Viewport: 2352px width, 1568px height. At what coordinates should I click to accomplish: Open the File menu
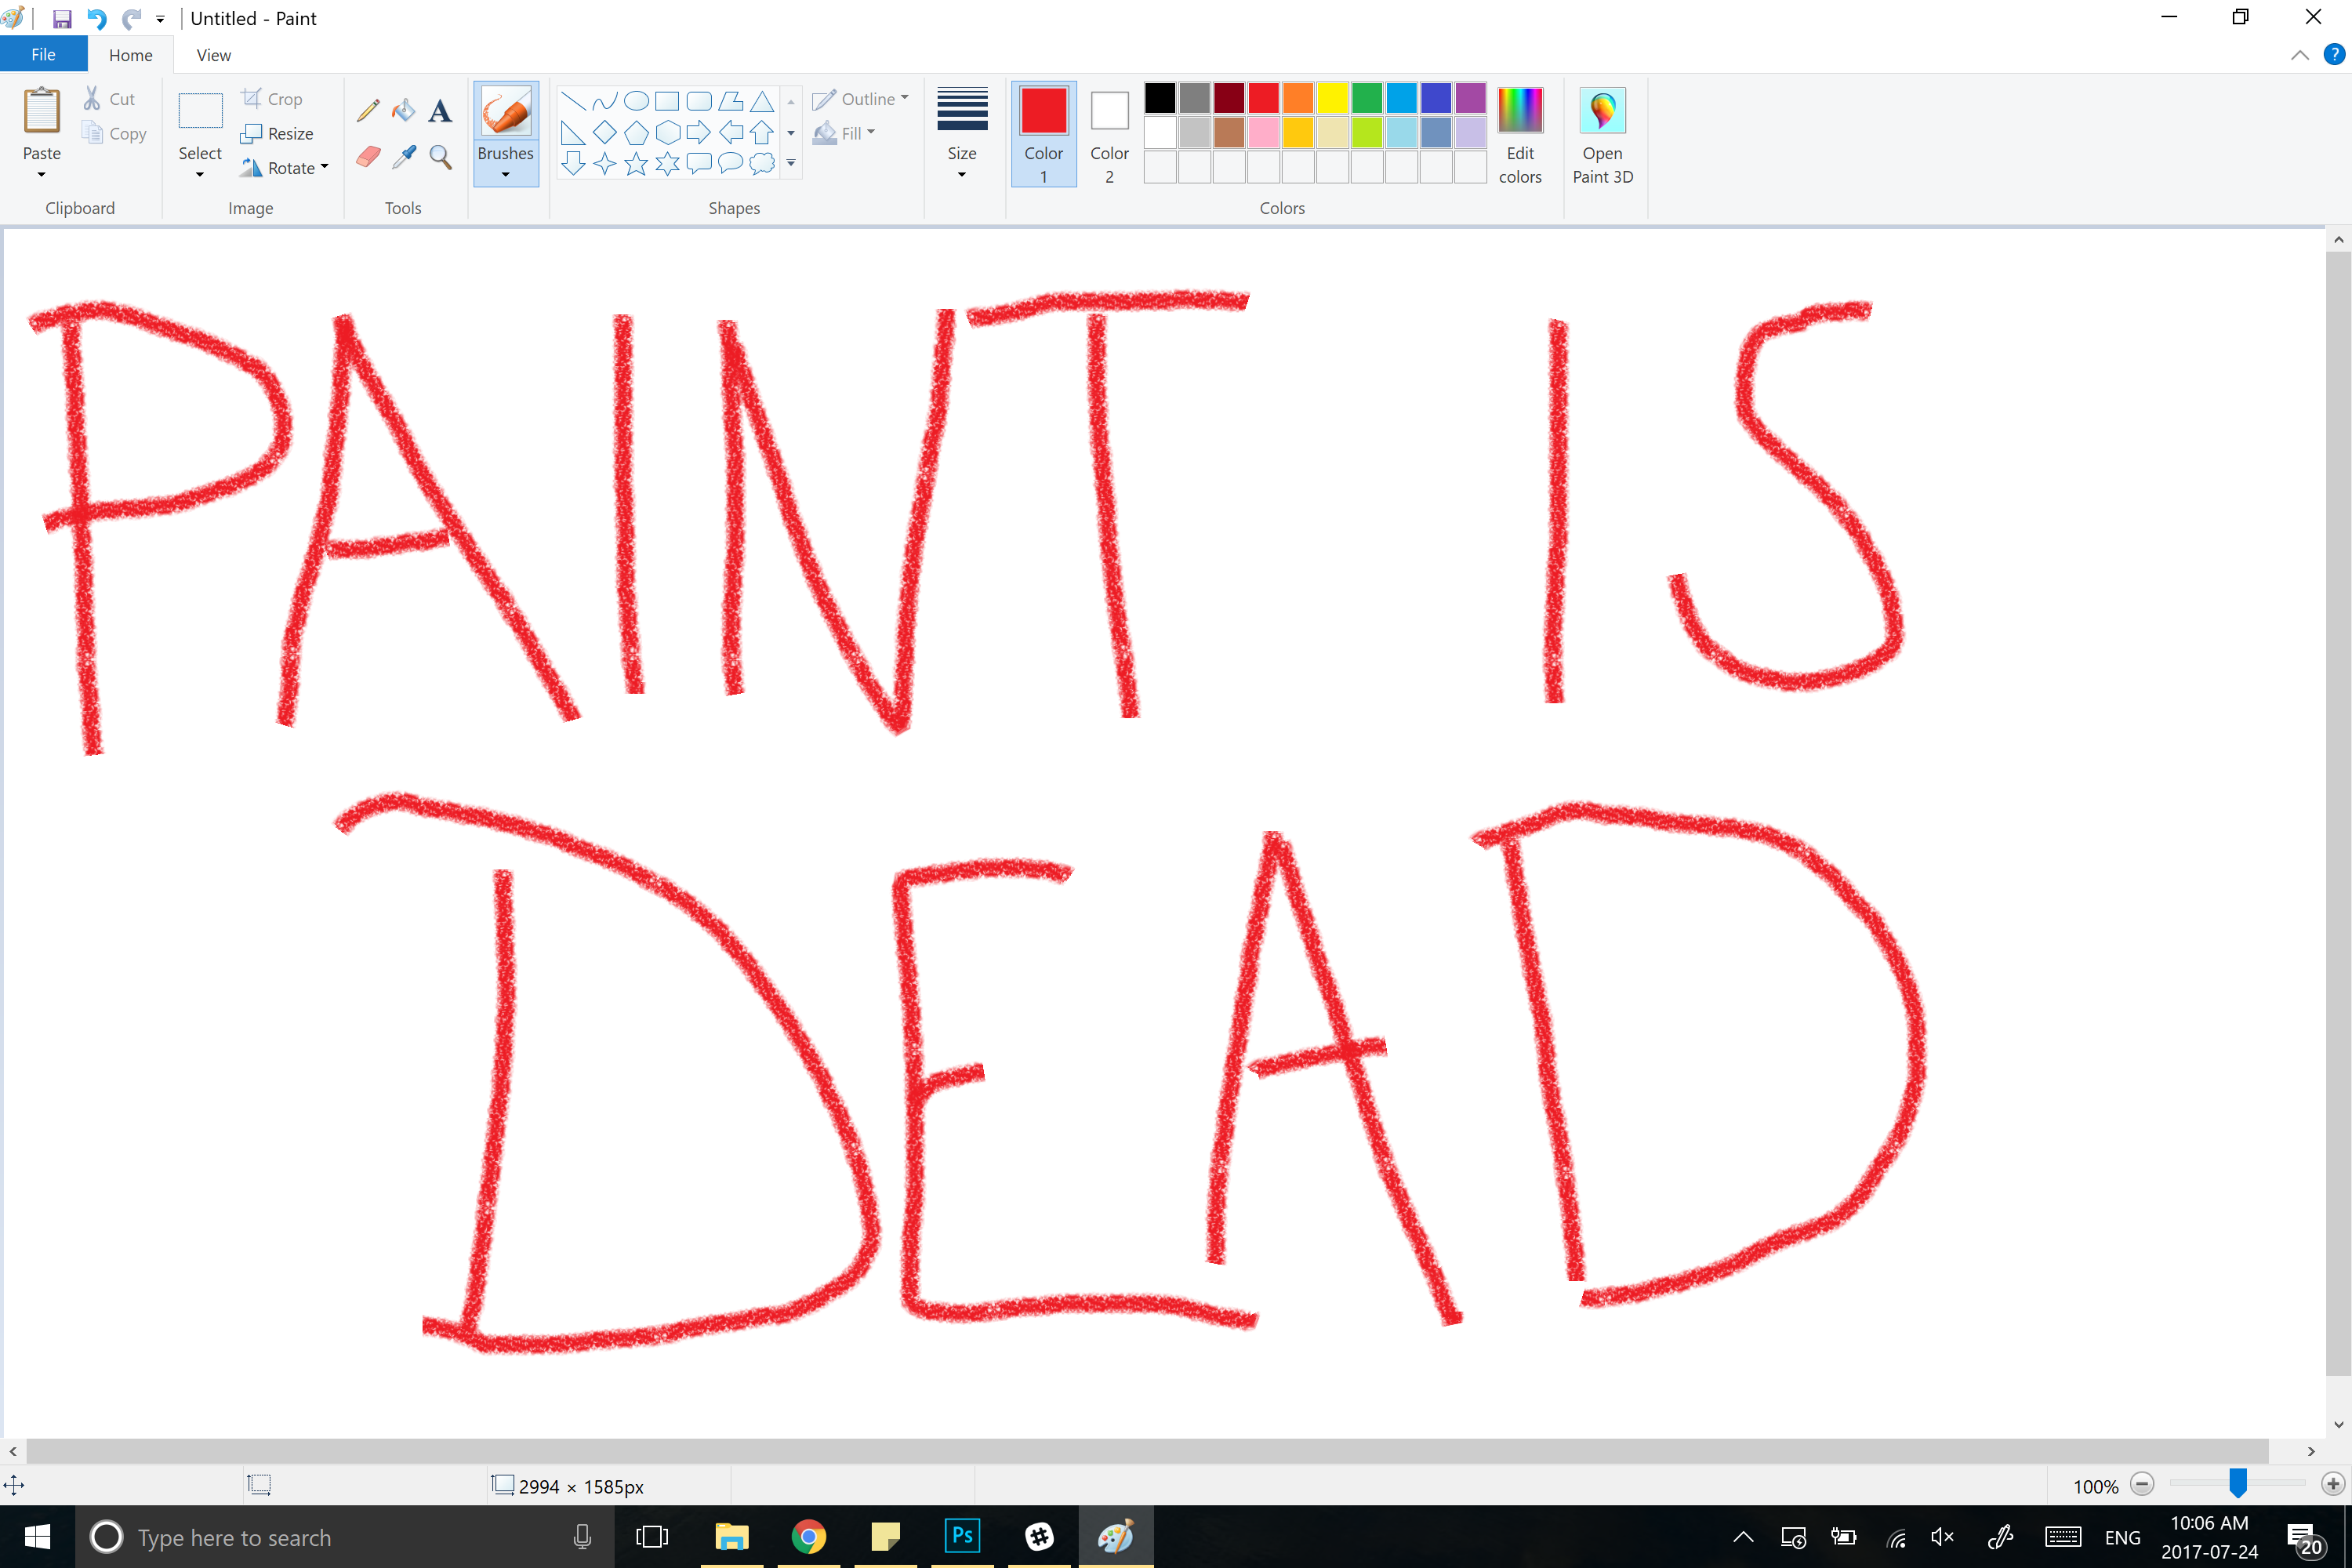click(43, 53)
